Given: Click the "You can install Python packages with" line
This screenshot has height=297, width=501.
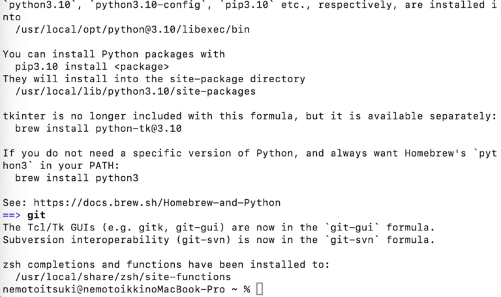Looking at the screenshot, I should pyautogui.click(x=114, y=54).
